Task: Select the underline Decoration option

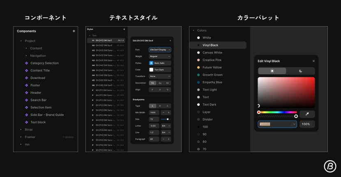Action: pos(160,83)
